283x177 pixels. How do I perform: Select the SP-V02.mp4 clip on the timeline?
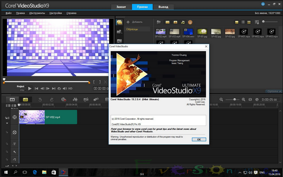(48, 117)
